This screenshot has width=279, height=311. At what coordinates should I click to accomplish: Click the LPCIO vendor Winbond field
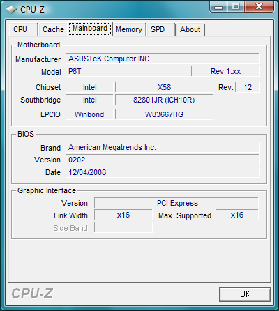pyautogui.click(x=89, y=114)
